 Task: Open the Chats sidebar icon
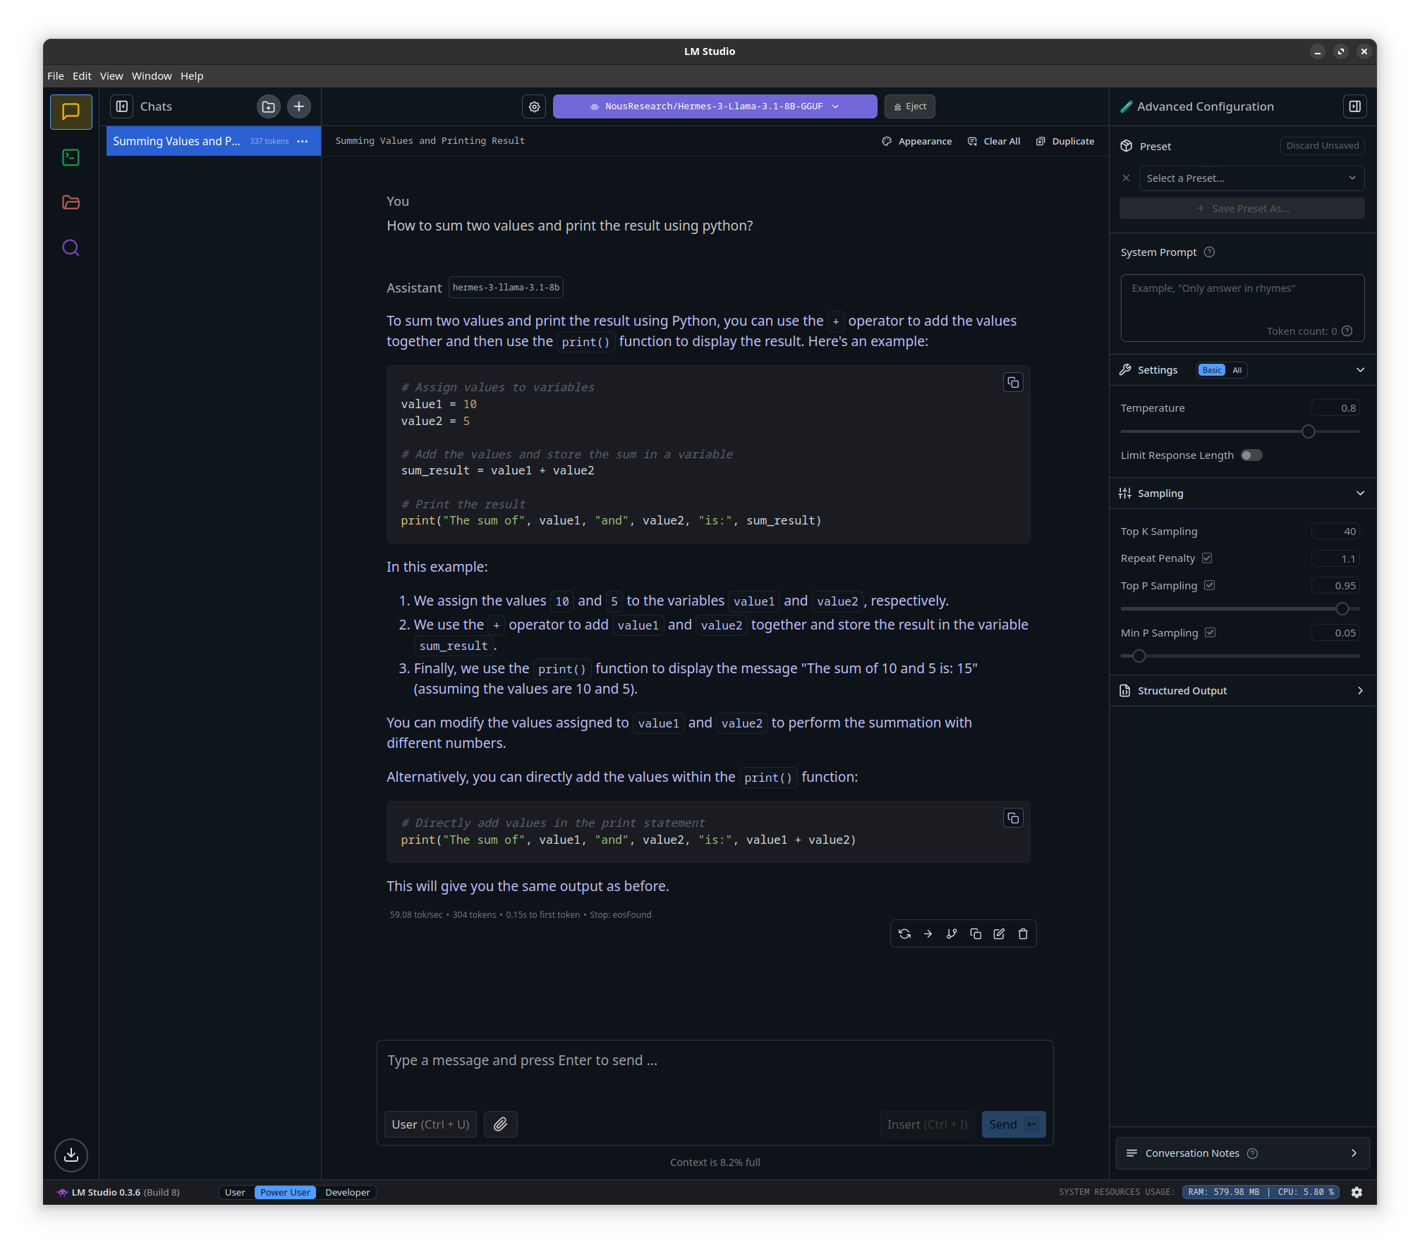click(x=71, y=111)
